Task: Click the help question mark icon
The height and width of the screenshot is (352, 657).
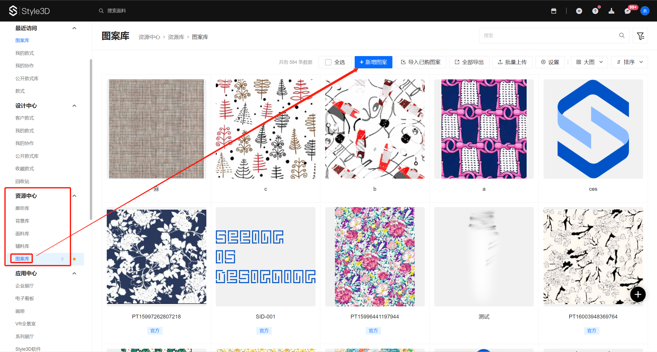Action: click(x=595, y=11)
